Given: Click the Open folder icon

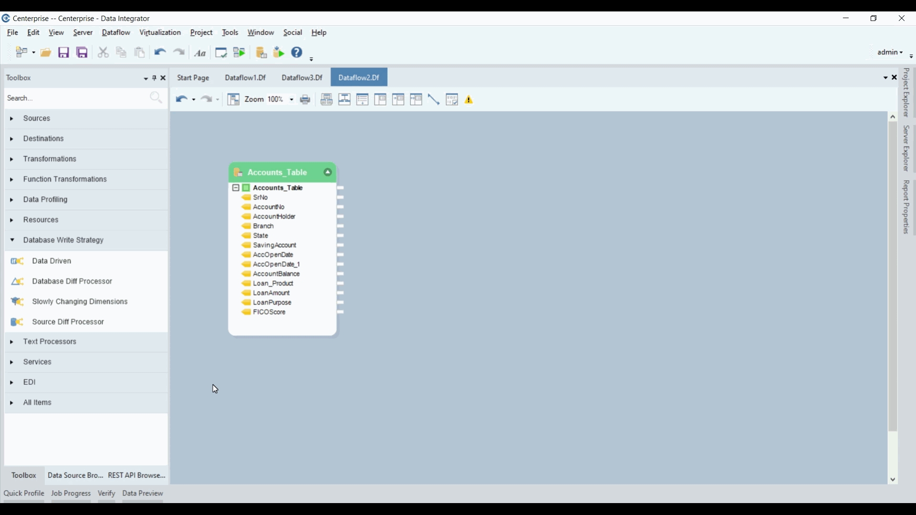Looking at the screenshot, I should (46, 52).
